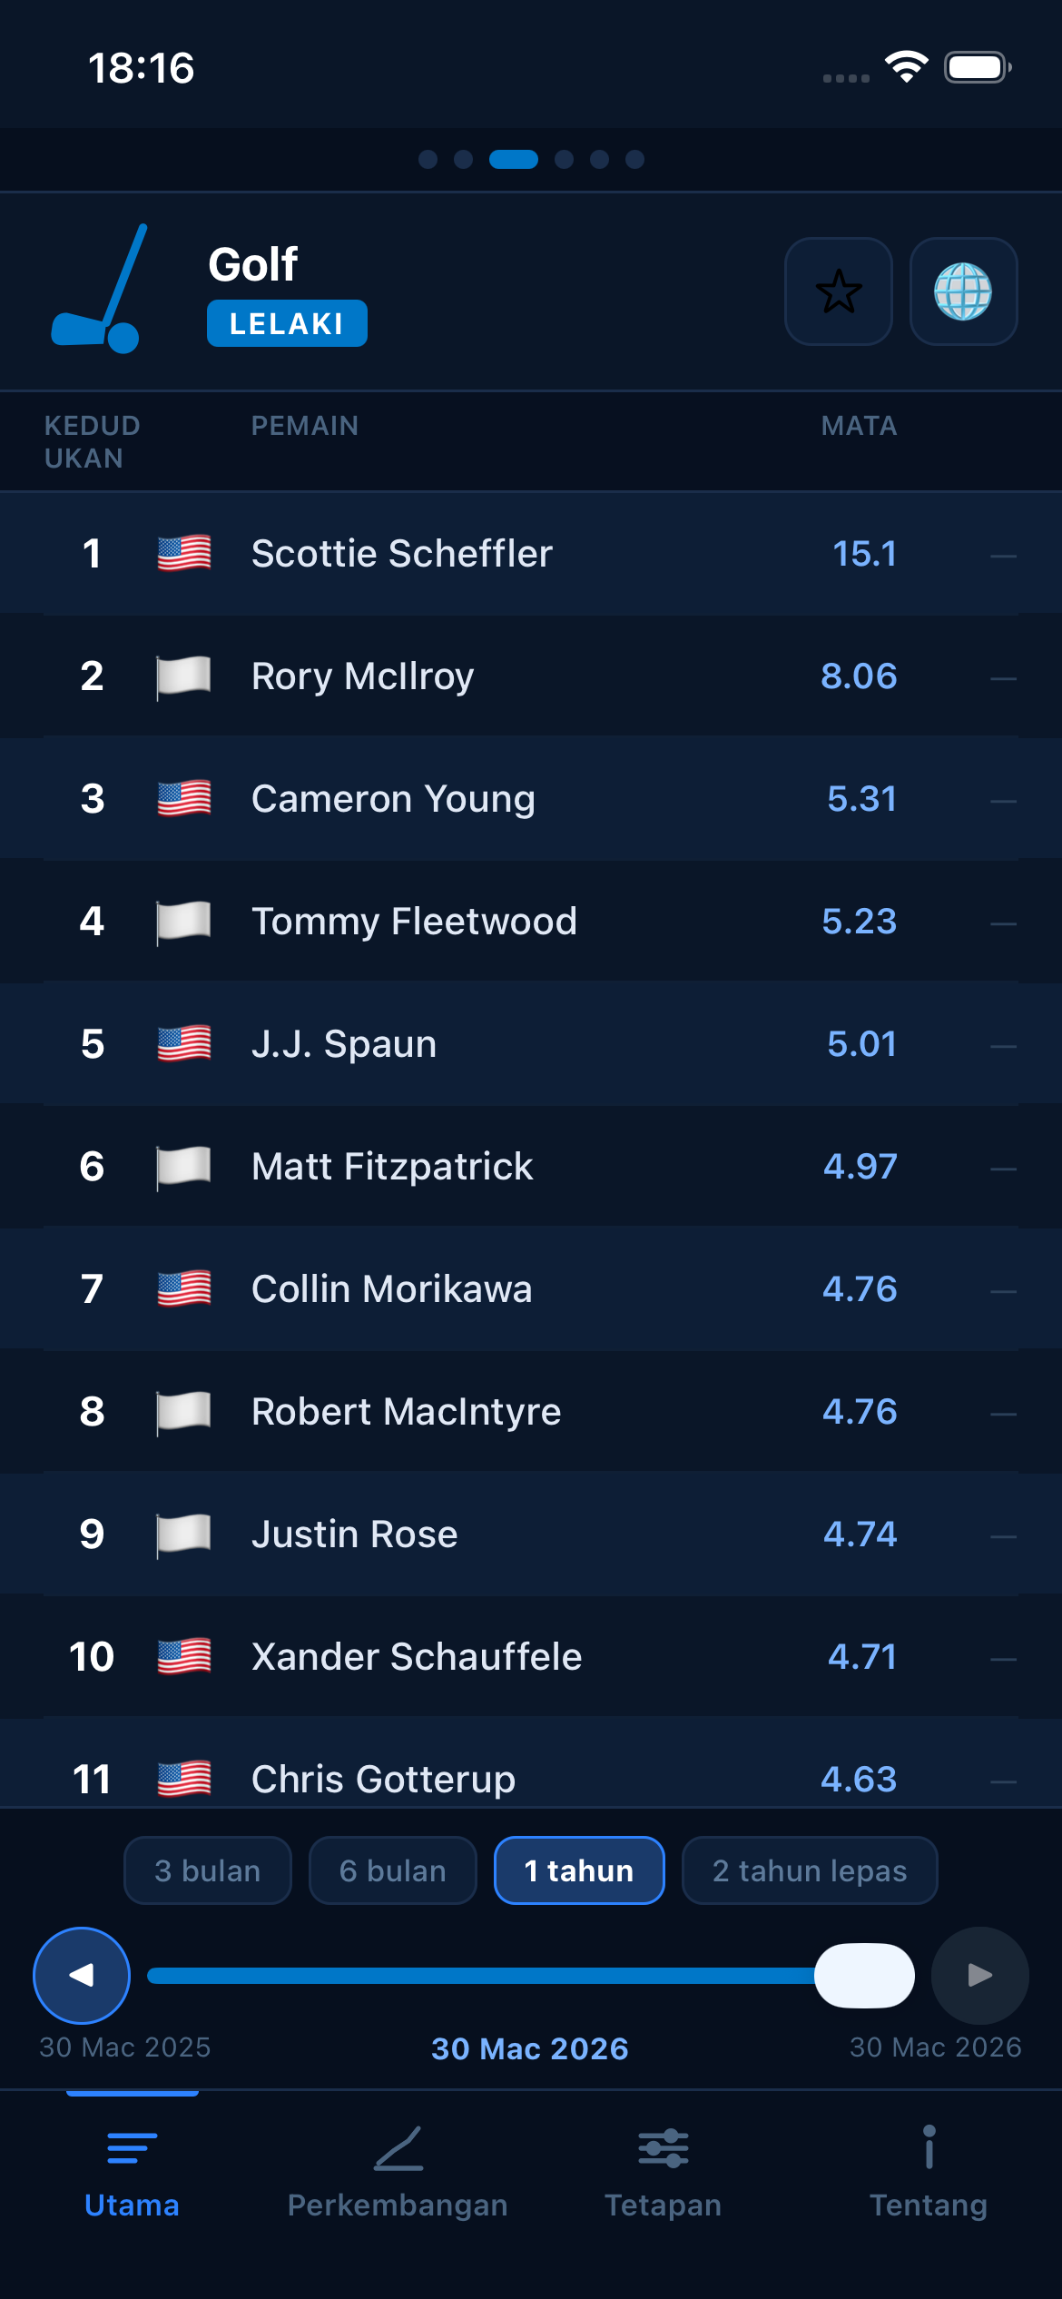Switch to 2 tahun lepas view
Screen dimensions: 1062x2299
[809, 1870]
